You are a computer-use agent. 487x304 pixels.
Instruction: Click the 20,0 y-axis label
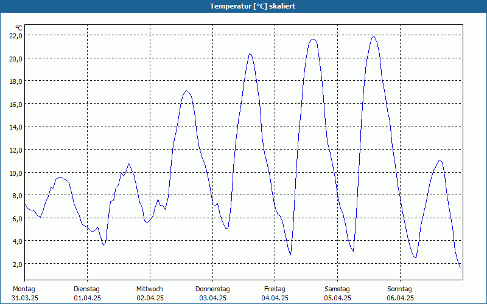[x=16, y=58]
